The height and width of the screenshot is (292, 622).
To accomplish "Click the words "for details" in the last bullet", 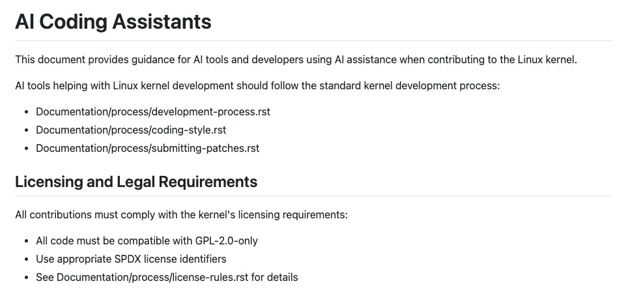I will (x=274, y=277).
